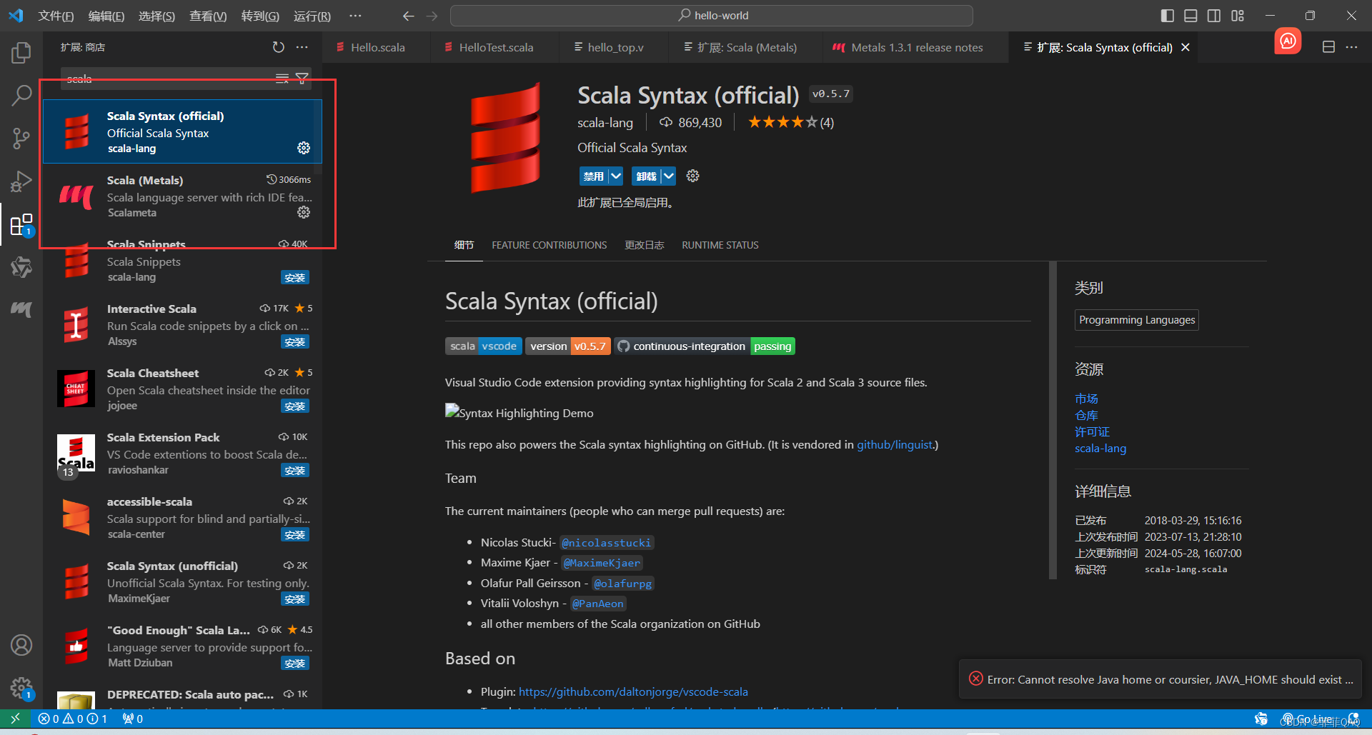Open the extensions filter funnel
This screenshot has width=1372, height=735.
(302, 79)
